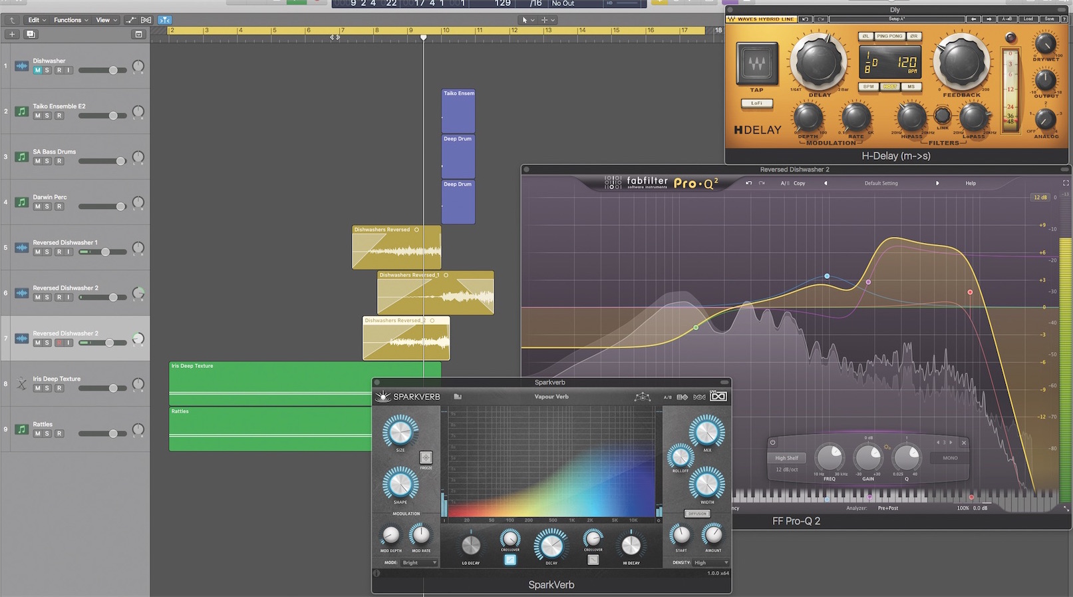Open the Pro-Q 2 slope 12 dB/oct dropdown

tap(788, 470)
